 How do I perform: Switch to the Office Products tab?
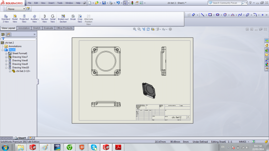click(x=64, y=28)
